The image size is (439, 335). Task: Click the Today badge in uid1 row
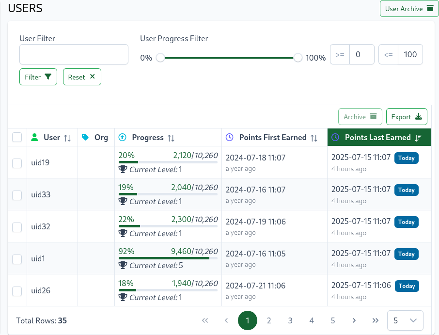pos(407,254)
